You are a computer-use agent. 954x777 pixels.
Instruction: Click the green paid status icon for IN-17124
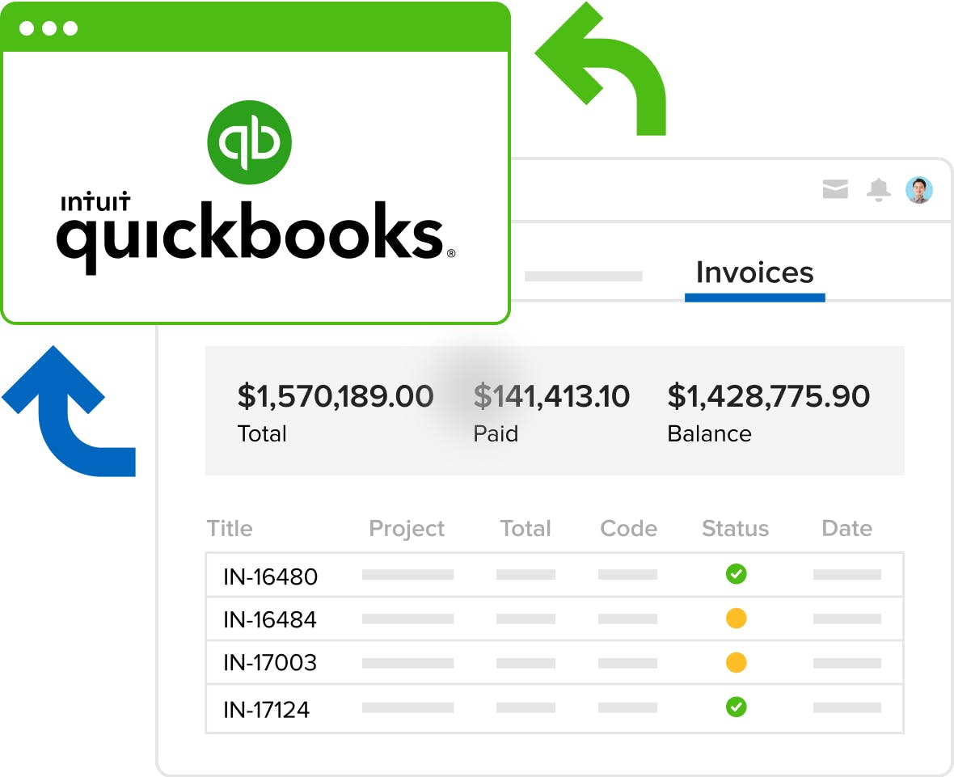tap(737, 707)
